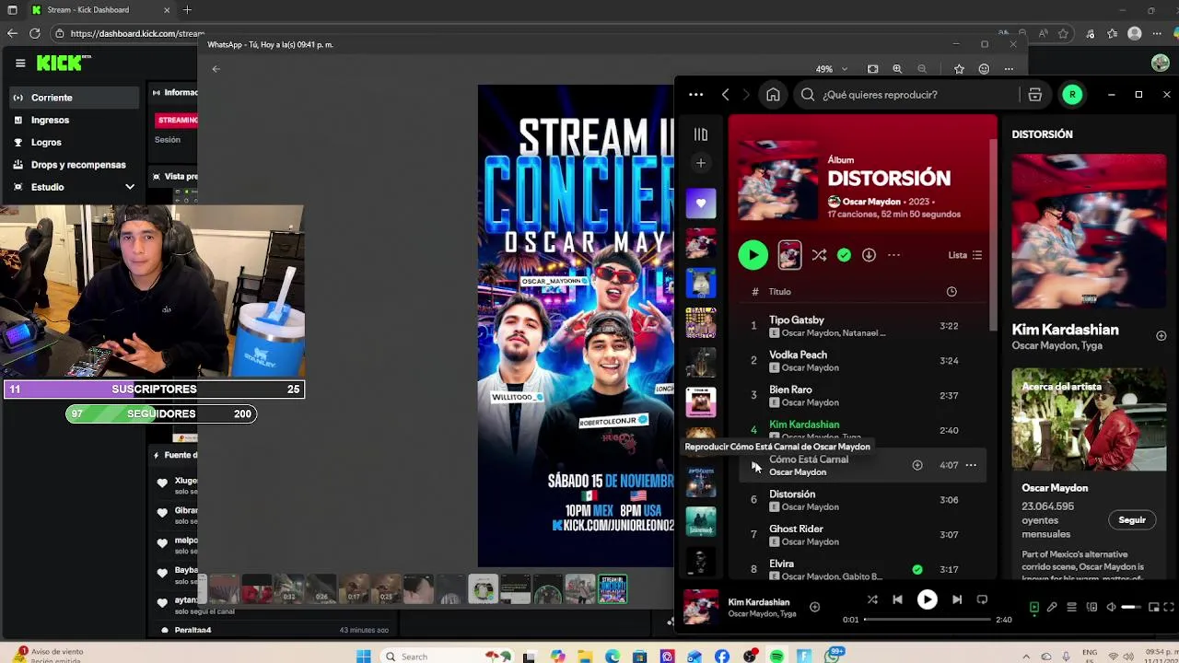Star the image in WhatsApp viewer
Screen dimensions: 1179x663
click(x=959, y=69)
